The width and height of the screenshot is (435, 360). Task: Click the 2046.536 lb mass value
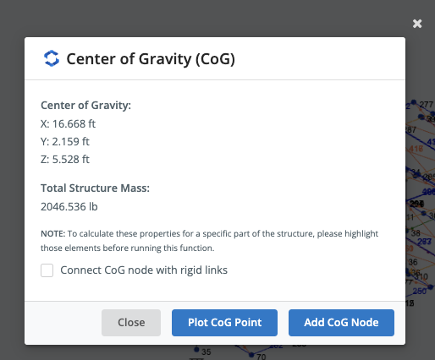click(x=69, y=207)
